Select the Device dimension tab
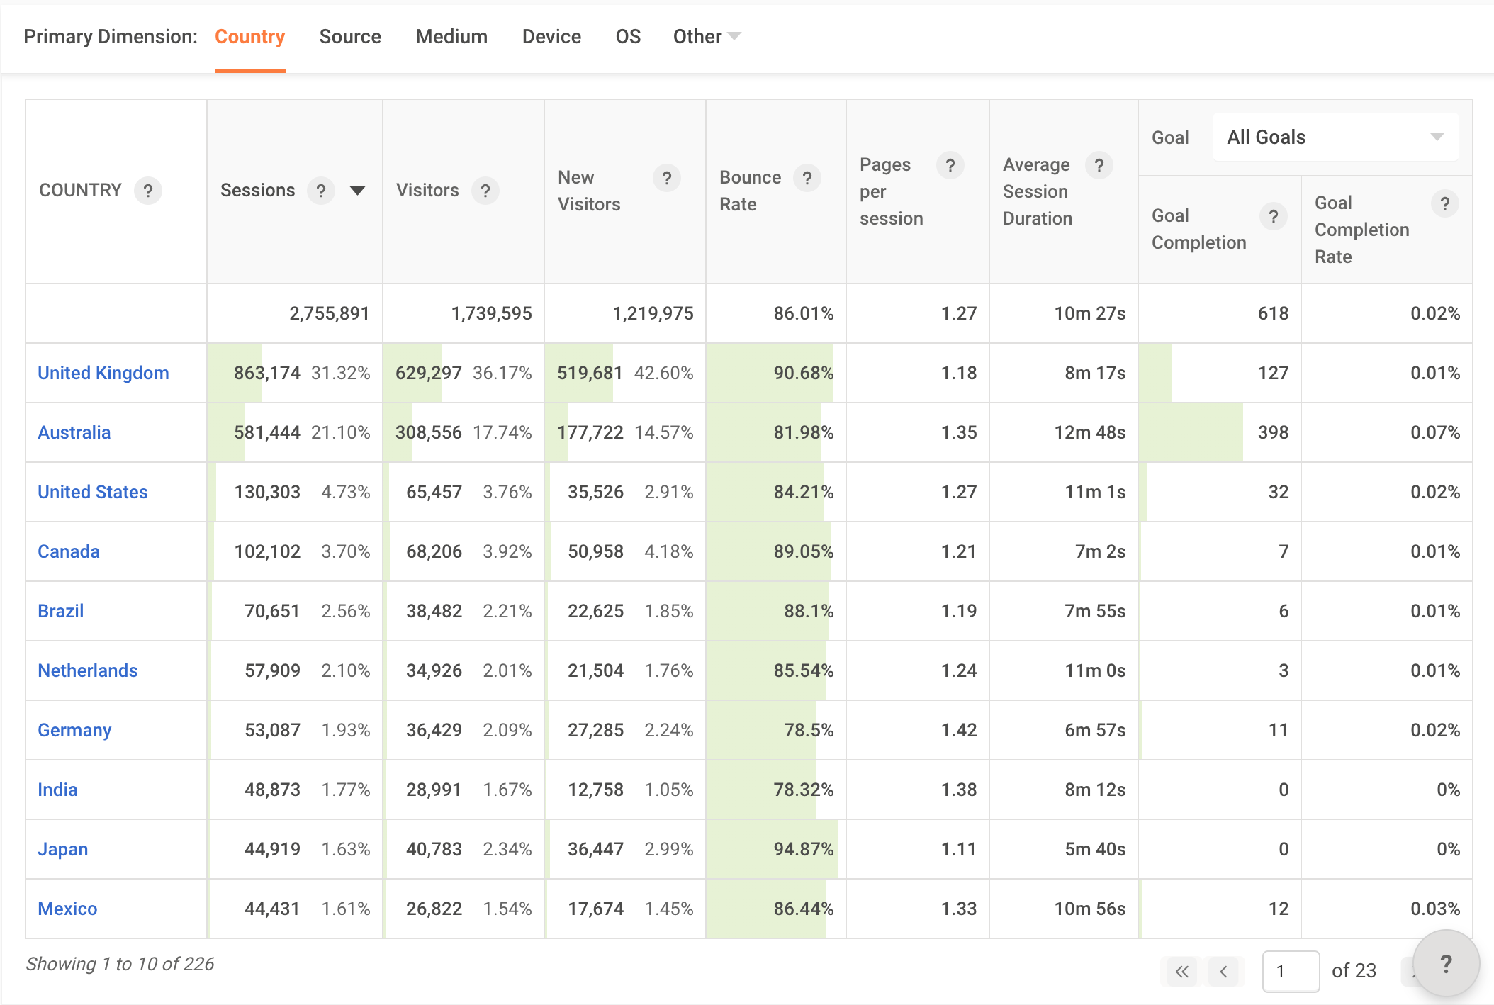The image size is (1494, 1005). click(x=551, y=37)
